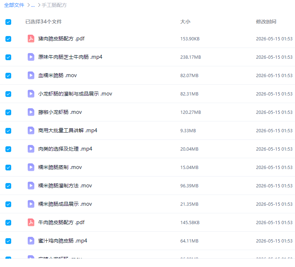Click the video icon for 血糯米脆肠

pos(31,75)
